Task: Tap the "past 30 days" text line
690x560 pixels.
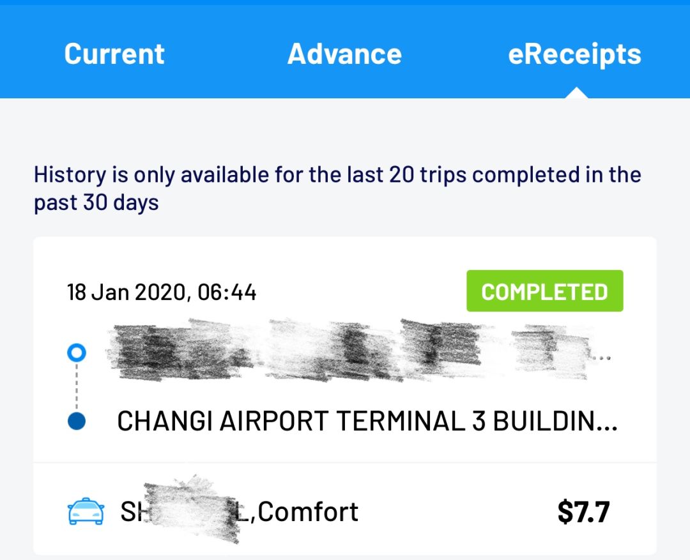Action: (x=96, y=203)
